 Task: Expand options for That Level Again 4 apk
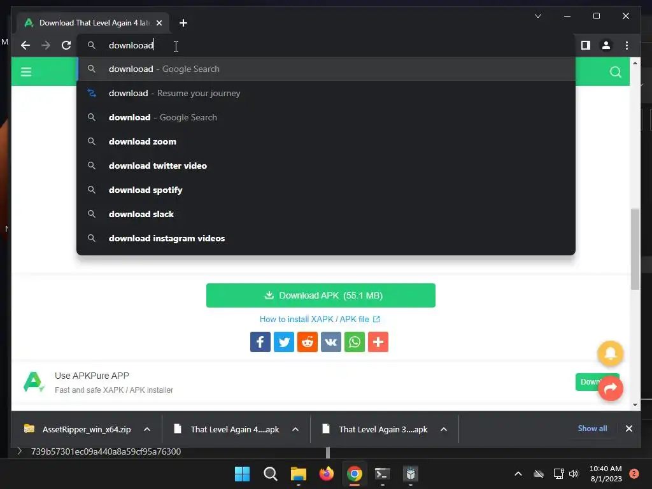pyautogui.click(x=295, y=430)
